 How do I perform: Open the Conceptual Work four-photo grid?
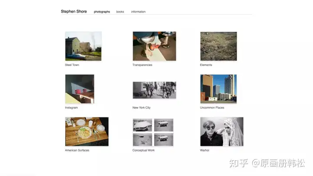coord(153,132)
